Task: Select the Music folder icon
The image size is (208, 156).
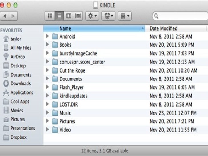Action: 55,113
